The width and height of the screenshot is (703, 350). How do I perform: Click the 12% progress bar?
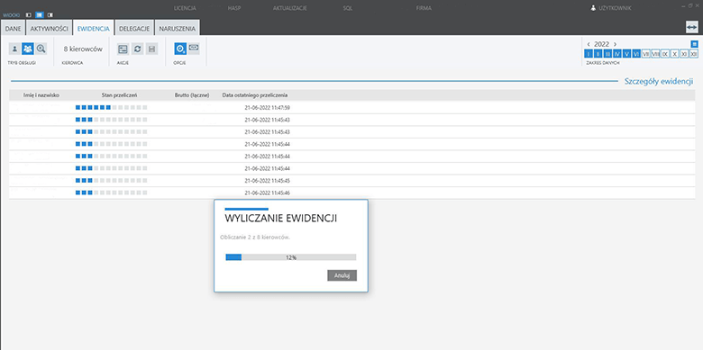[291, 257]
